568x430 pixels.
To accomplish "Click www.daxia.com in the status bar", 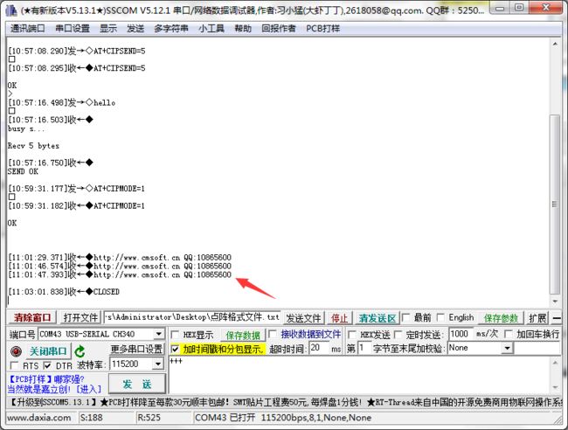I will (39, 418).
